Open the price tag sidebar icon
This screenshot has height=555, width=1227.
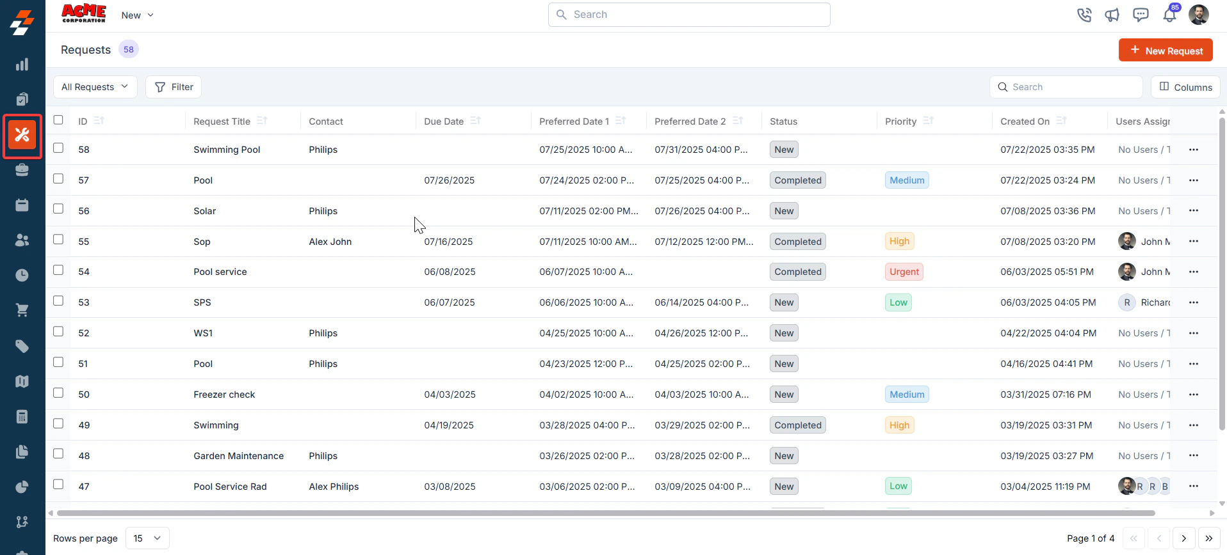22,346
